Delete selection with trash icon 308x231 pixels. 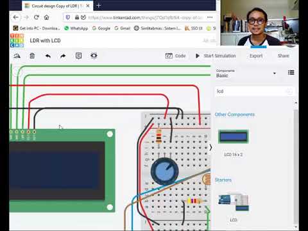coord(32,56)
